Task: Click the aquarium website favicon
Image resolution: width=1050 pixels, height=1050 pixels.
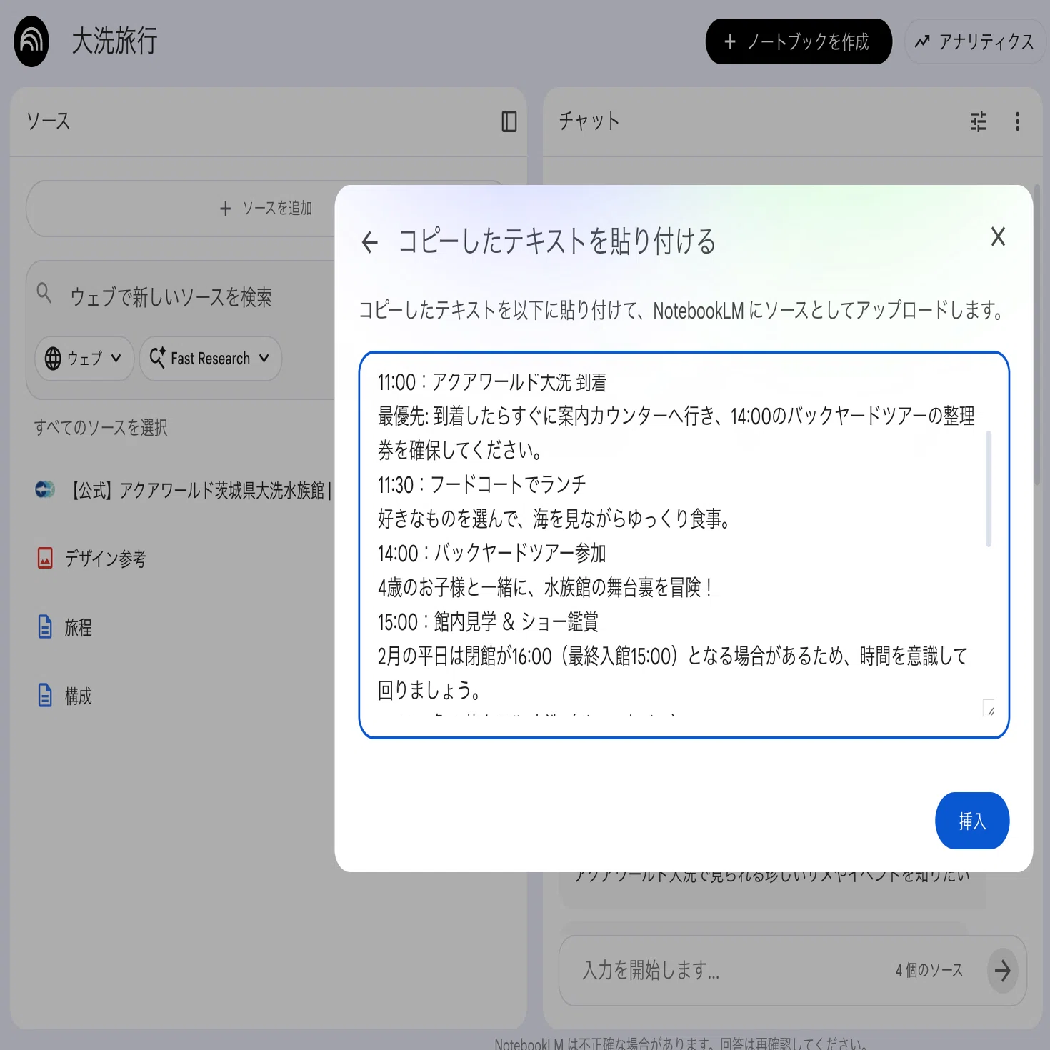Action: click(45, 489)
